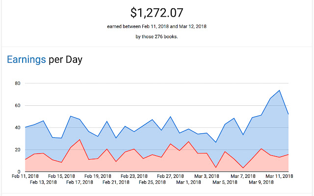Click the 'per Day' heading text
The width and height of the screenshot is (314, 196).
65,60
